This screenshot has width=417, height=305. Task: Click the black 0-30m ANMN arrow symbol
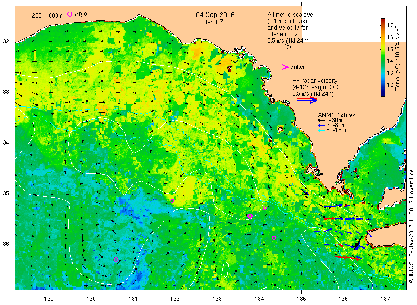(x=321, y=120)
